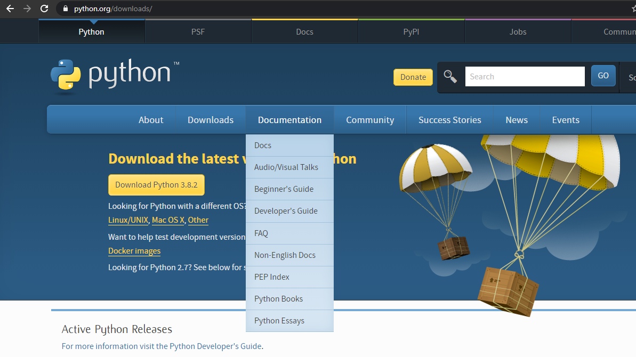Click the search magnifying glass icon
The height and width of the screenshot is (357, 636).
[x=450, y=77]
